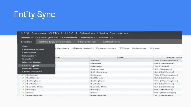Viewport: 191px width, 107px height.
Task: Click Bellingham in Code column
Action: pos(98,81)
